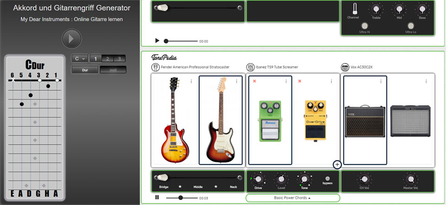Toggle the pedal bypass switch
Viewport: 446px width, 205px height.
coord(328,179)
